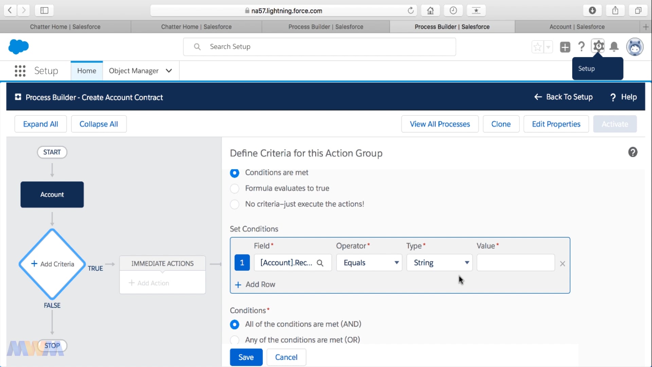Switch to first Chatter Home browser tab
This screenshot has width=652, height=367.
coord(65,27)
